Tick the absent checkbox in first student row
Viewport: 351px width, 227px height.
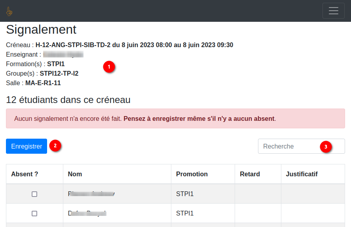tap(34, 194)
